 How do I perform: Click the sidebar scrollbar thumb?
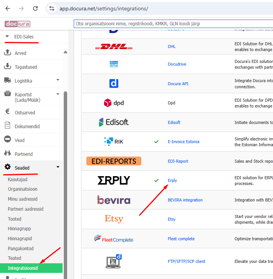[65, 185]
